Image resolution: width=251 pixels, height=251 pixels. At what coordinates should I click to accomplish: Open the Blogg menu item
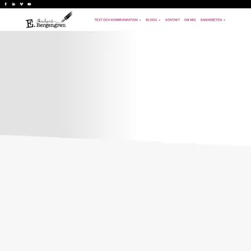click(151, 20)
